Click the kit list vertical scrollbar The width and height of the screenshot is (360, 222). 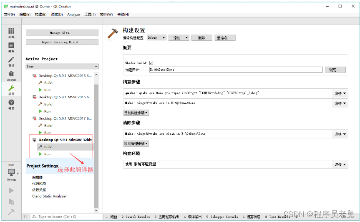96,146
